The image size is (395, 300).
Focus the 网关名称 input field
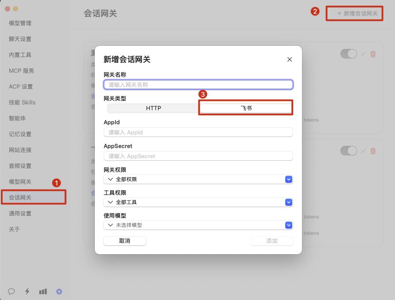(x=198, y=85)
